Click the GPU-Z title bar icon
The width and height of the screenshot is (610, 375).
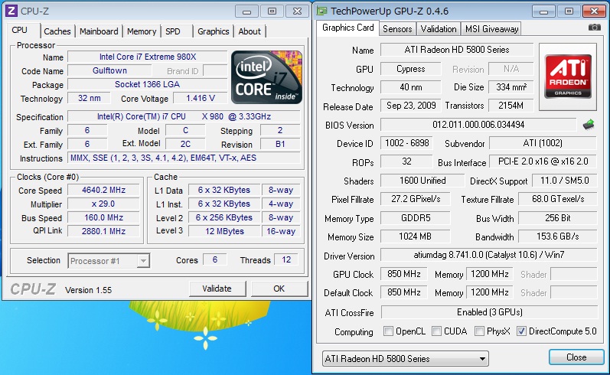pos(321,11)
